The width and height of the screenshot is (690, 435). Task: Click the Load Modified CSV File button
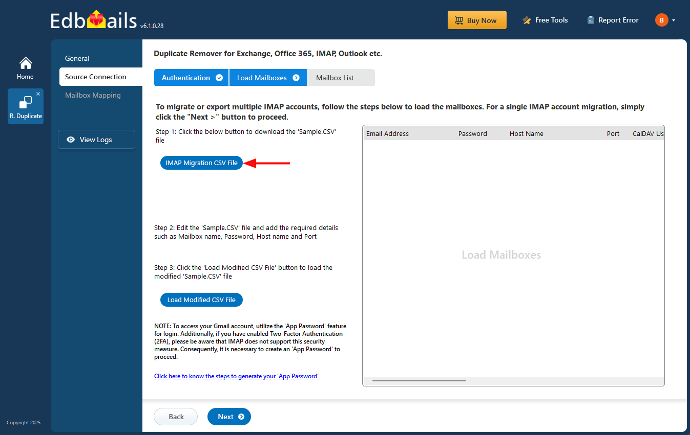tap(201, 300)
